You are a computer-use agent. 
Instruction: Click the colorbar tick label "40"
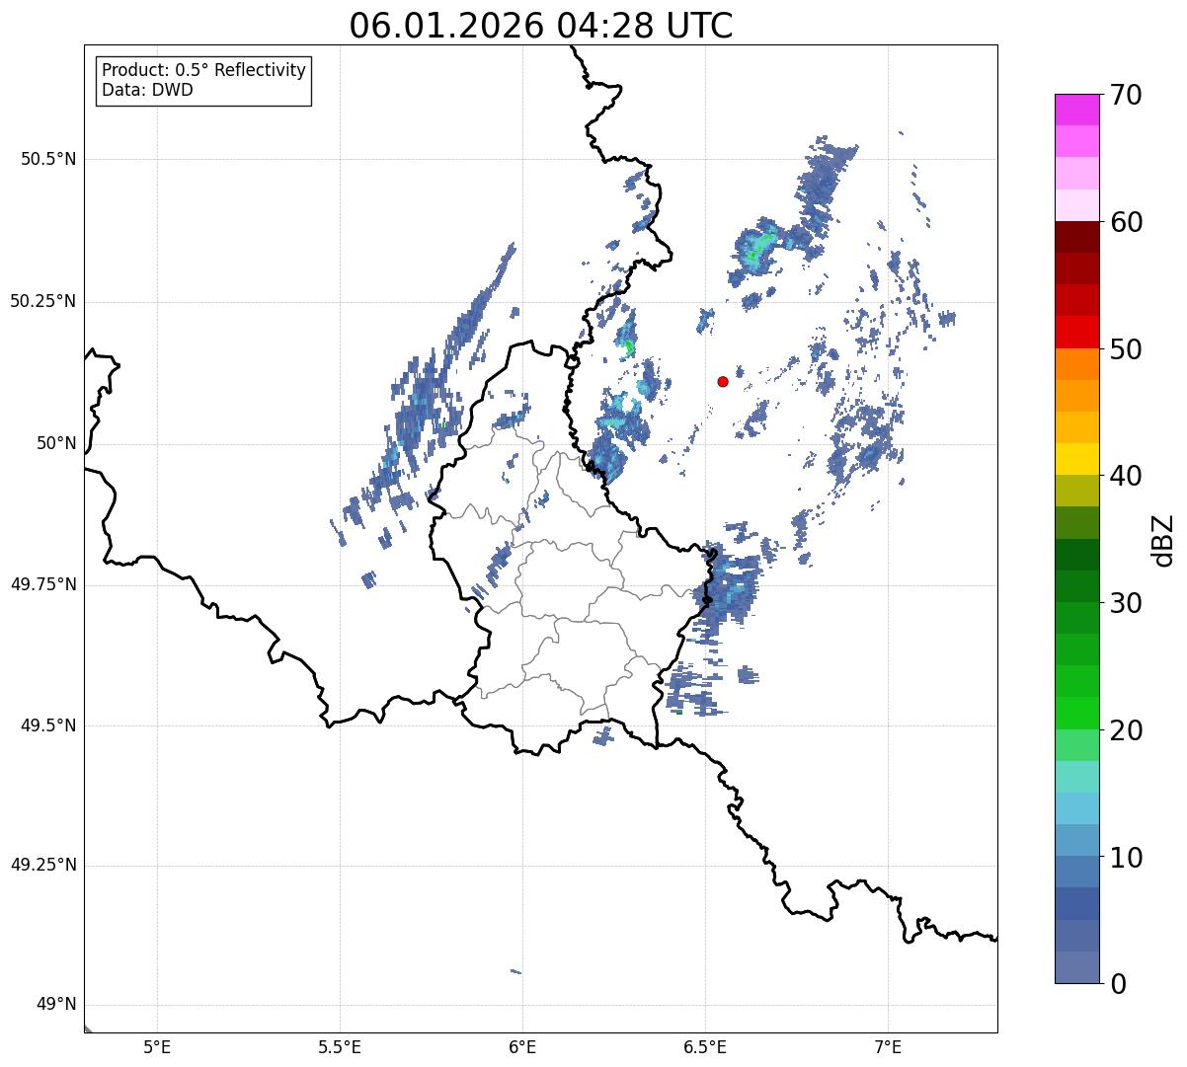(1126, 476)
